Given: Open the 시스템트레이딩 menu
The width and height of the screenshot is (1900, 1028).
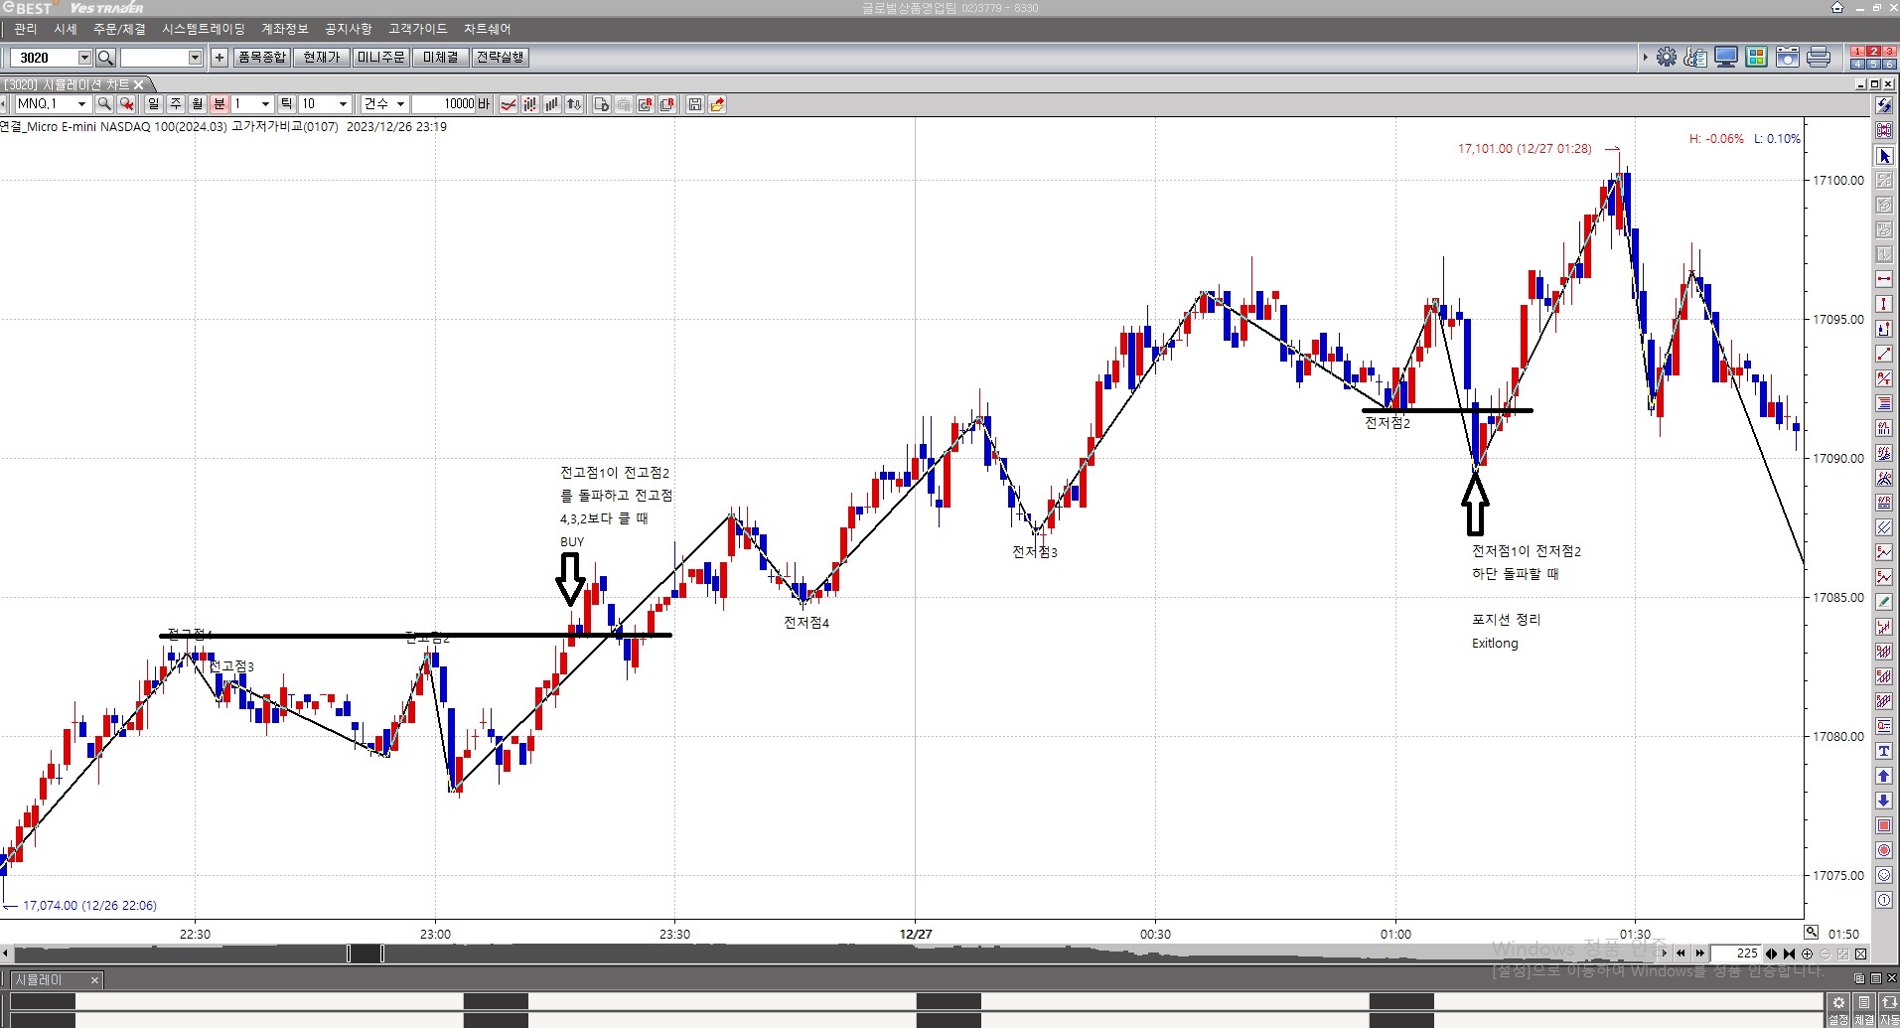Looking at the screenshot, I should [203, 29].
